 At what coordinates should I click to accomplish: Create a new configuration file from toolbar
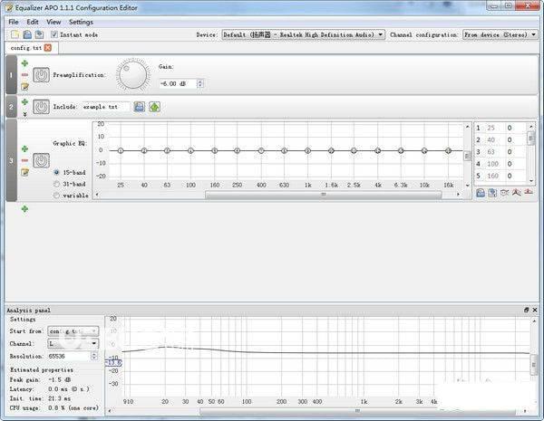pos(15,34)
